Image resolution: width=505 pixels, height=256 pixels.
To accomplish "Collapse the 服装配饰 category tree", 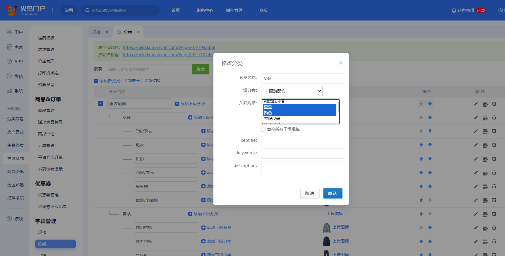I will (100, 104).
